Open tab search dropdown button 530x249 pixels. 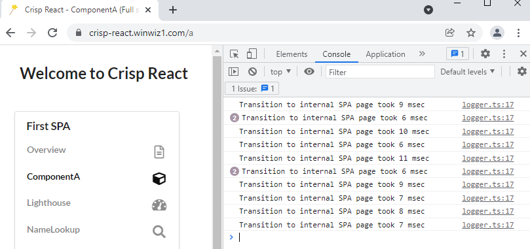click(428, 10)
